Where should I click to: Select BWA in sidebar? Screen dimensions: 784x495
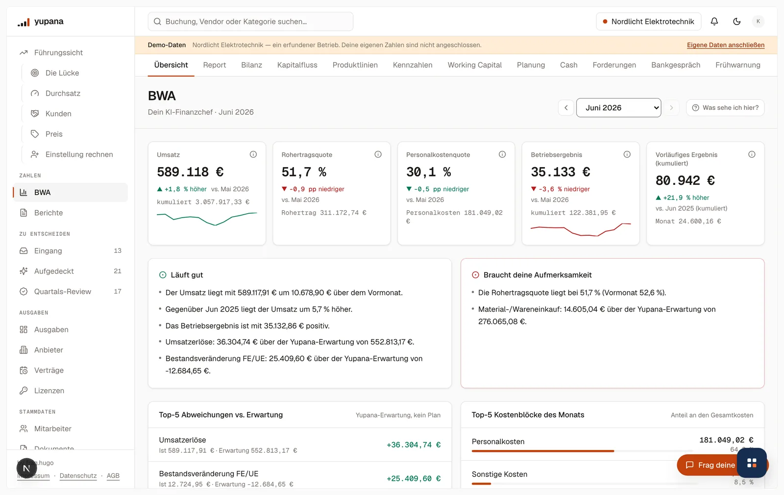click(x=70, y=193)
